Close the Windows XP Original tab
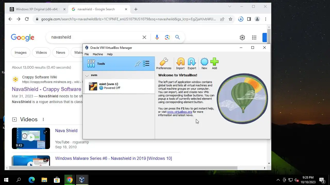Image resolution: width=330 pixels, height=185 pixels. 64,9
